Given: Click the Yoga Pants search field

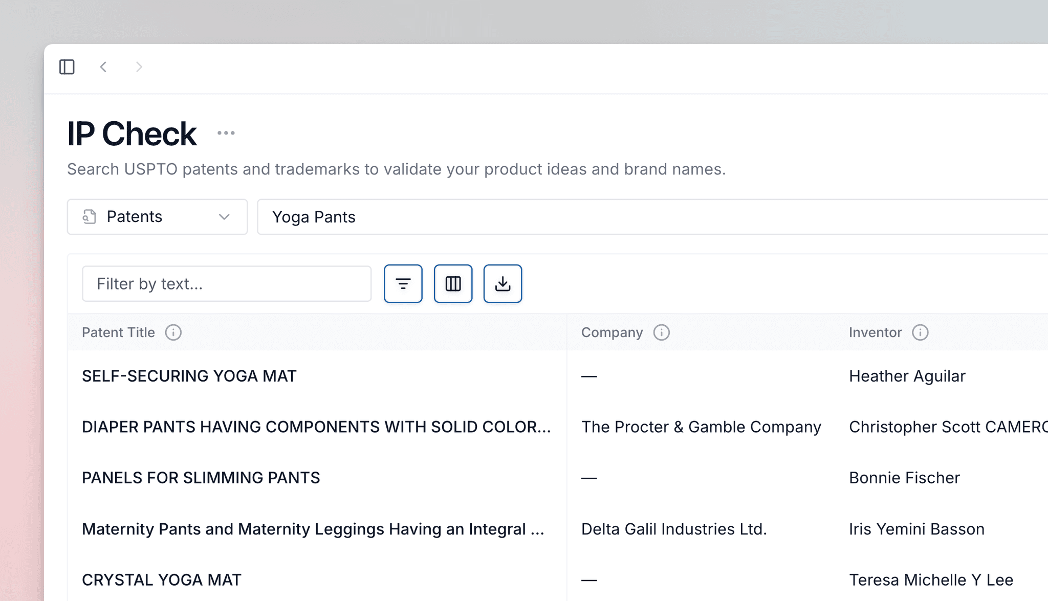Looking at the screenshot, I should click(652, 217).
